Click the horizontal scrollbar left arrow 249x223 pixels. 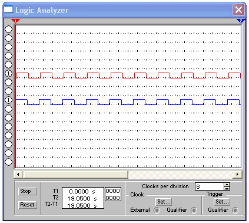click(18, 175)
